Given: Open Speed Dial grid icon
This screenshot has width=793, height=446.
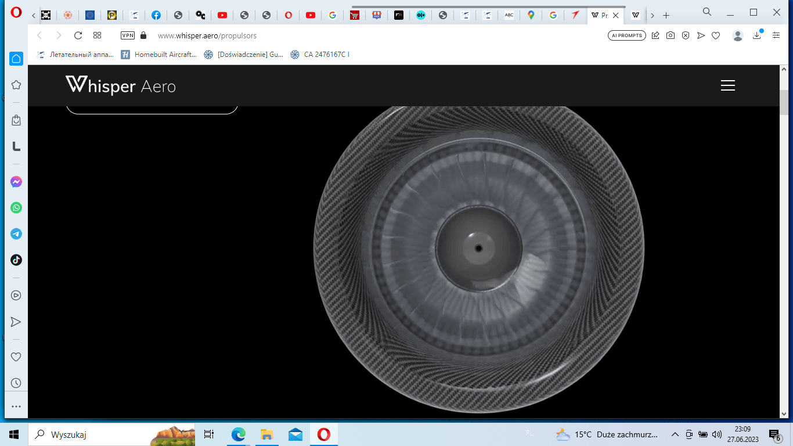Looking at the screenshot, I should 98,35.
